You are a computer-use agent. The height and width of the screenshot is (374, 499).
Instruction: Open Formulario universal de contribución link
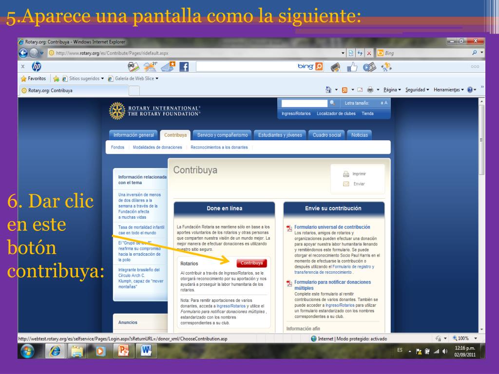[332, 227]
